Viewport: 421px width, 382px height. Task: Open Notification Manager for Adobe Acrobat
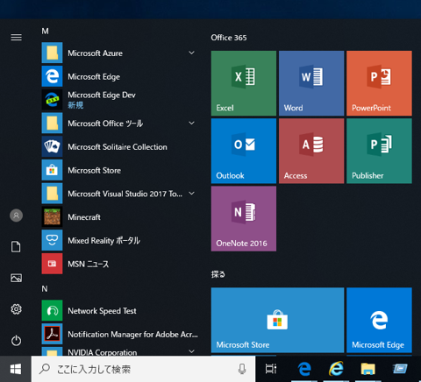[x=120, y=334]
